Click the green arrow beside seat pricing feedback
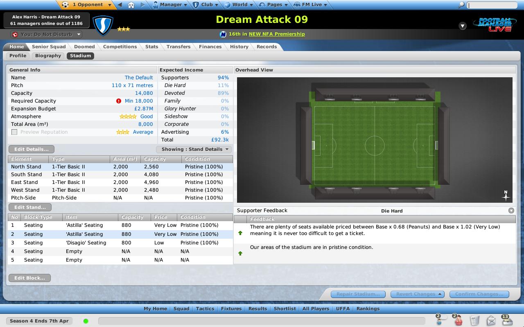 click(x=240, y=233)
